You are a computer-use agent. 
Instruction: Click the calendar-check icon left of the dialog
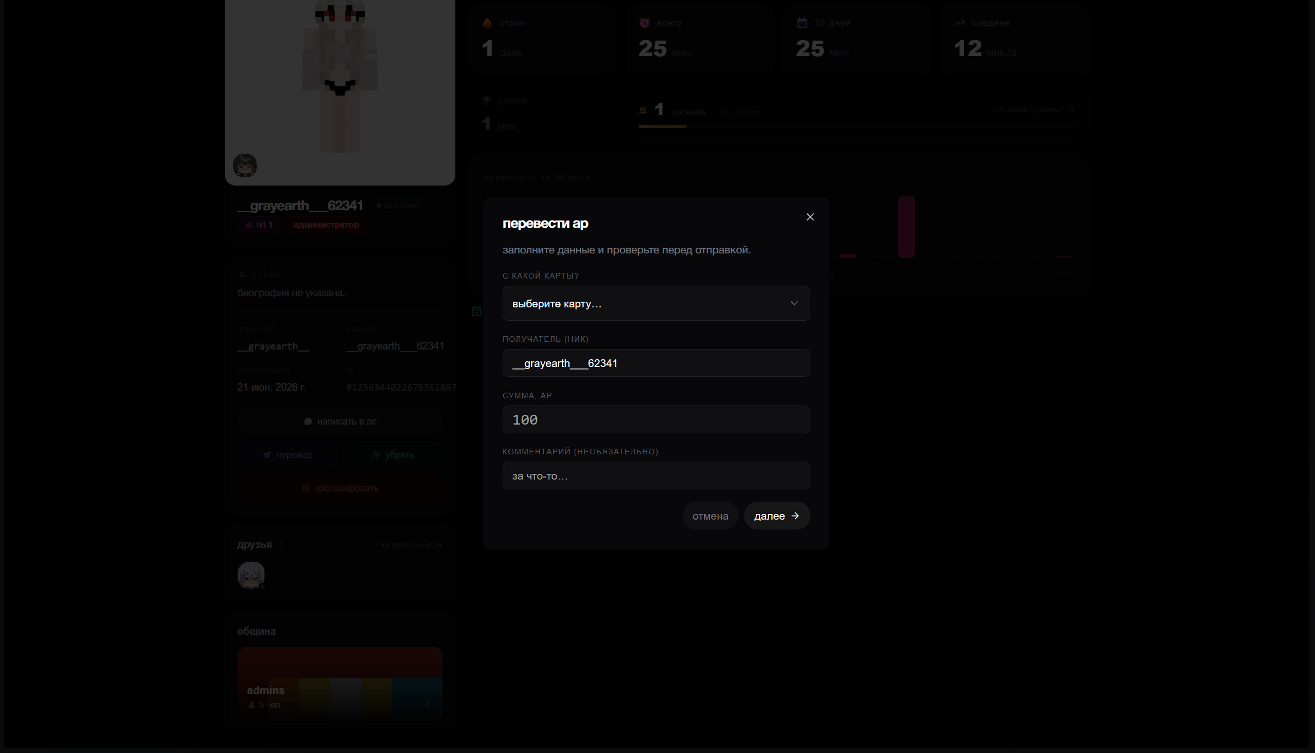[x=476, y=311]
